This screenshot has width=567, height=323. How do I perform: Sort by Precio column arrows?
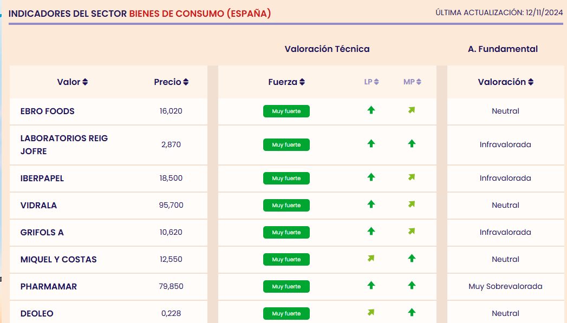(186, 82)
